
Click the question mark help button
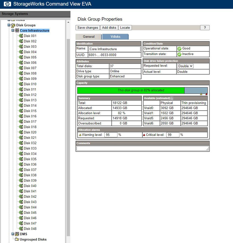[x=205, y=28]
